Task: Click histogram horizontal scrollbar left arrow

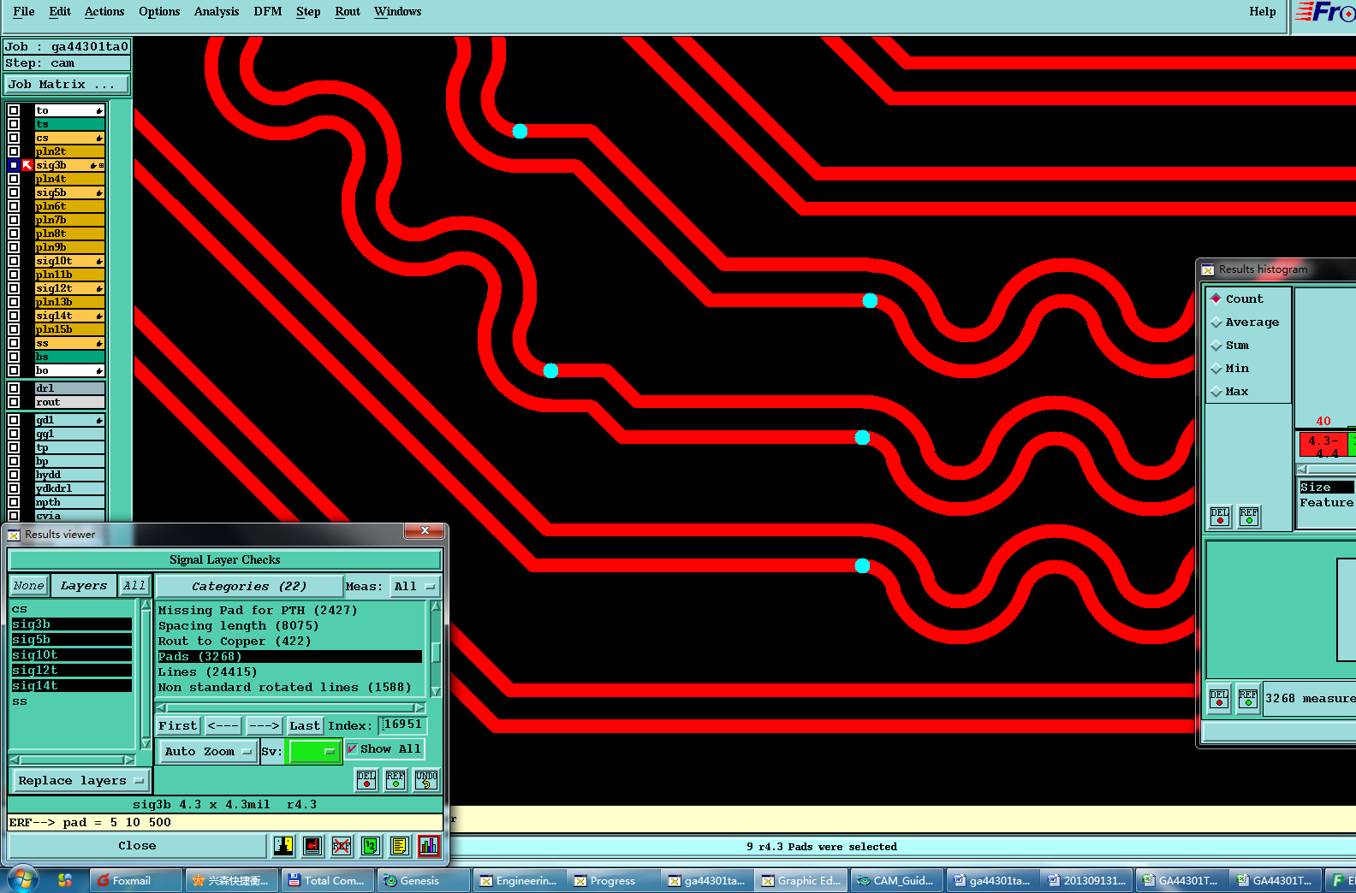Action: (x=1303, y=470)
